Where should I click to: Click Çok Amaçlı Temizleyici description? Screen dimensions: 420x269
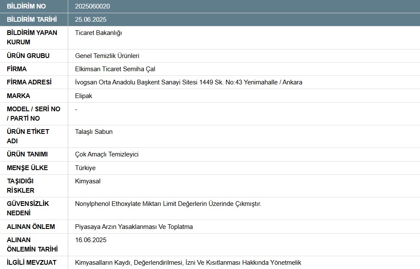107,154
